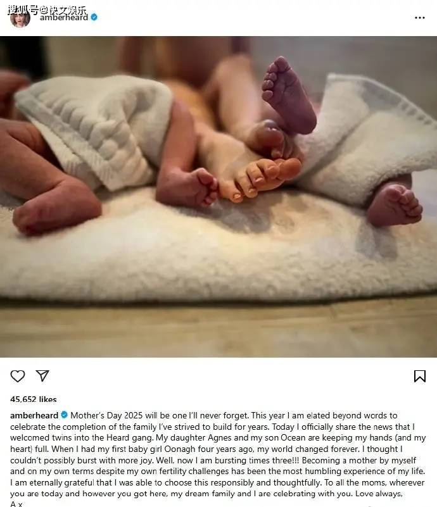Click the verified badge beside header username

(x=94, y=17)
